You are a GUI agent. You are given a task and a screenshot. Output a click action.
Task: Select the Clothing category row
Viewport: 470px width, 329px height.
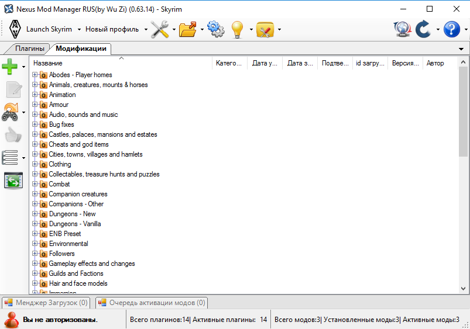(x=60, y=164)
